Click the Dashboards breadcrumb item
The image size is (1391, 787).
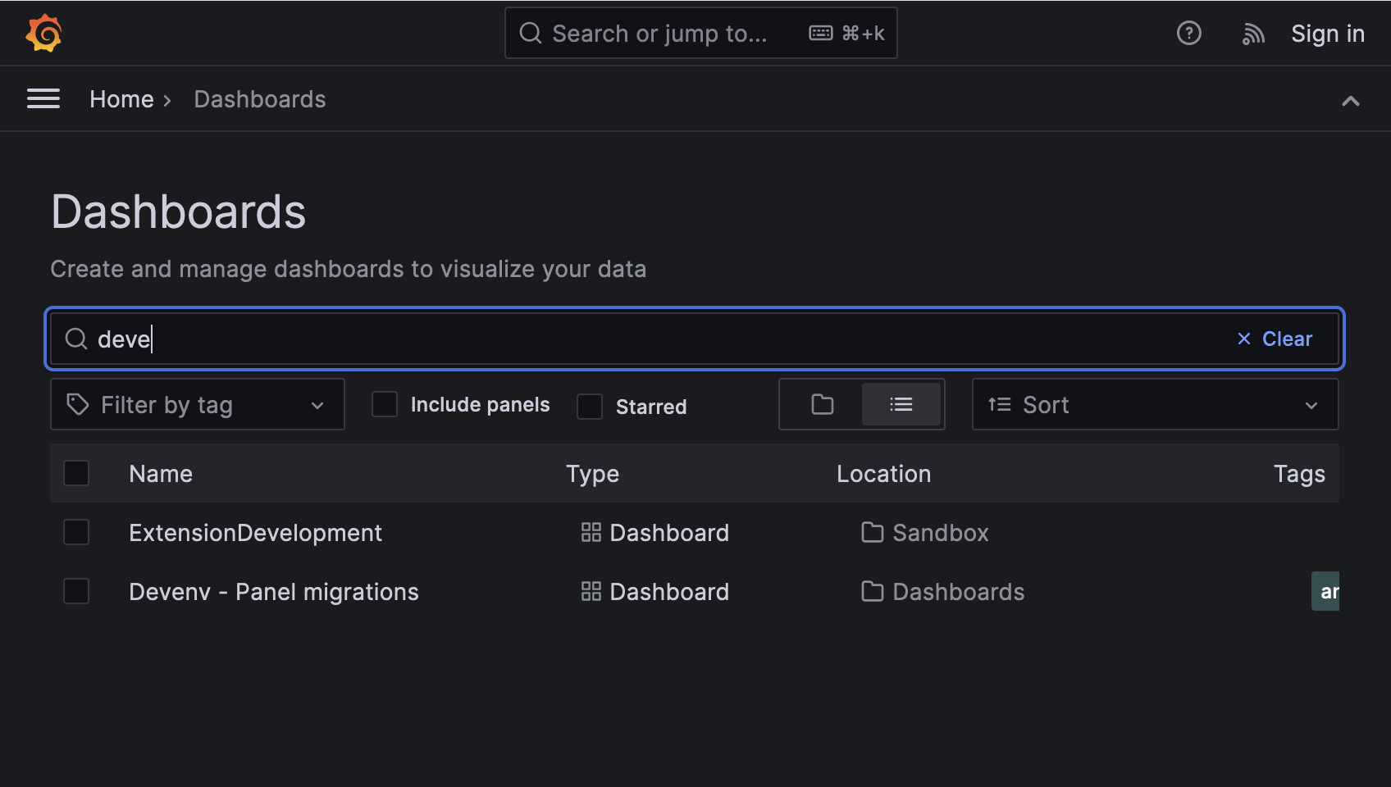tap(260, 99)
